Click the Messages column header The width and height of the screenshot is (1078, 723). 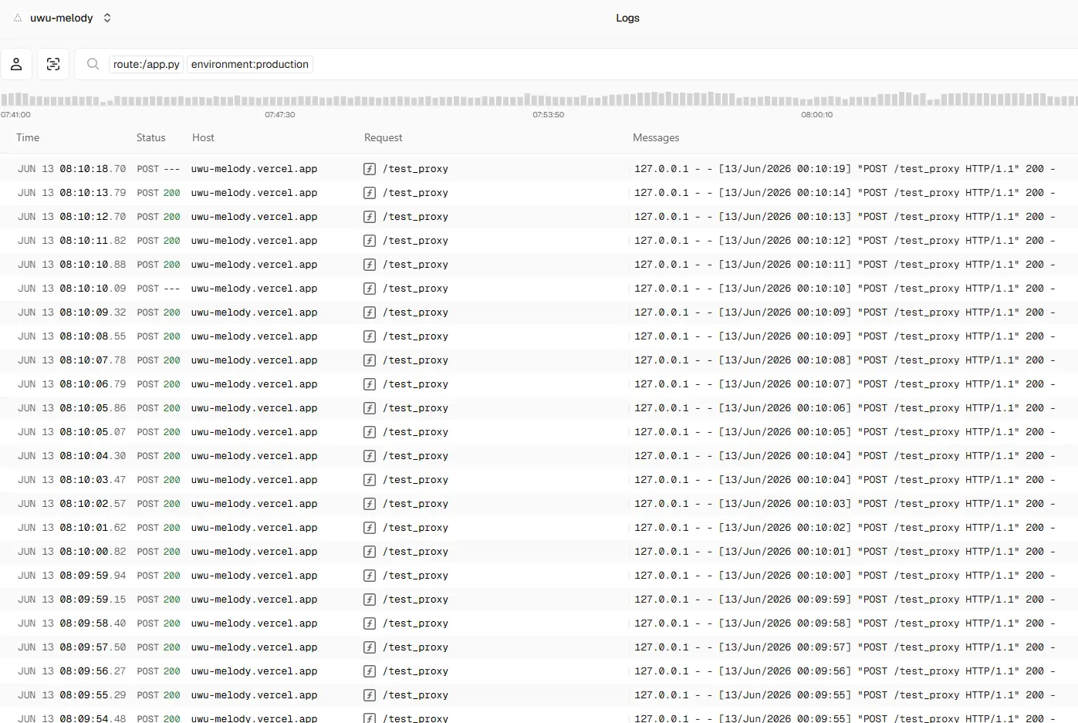(x=656, y=137)
